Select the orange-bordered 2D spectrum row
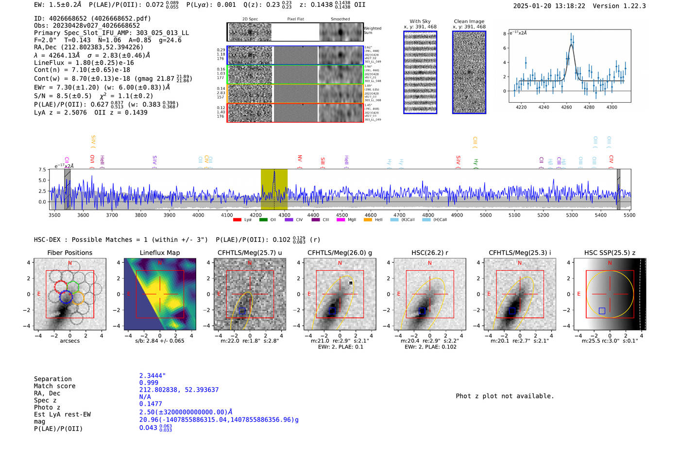The image size is (680, 462). 295,93
